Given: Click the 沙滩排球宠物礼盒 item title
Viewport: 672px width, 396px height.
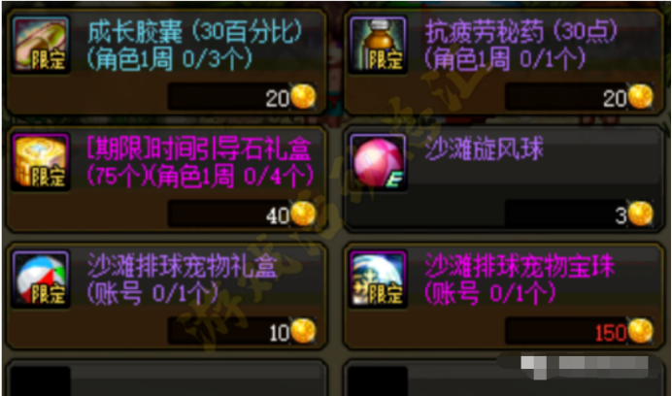Looking at the screenshot, I should tap(183, 266).
